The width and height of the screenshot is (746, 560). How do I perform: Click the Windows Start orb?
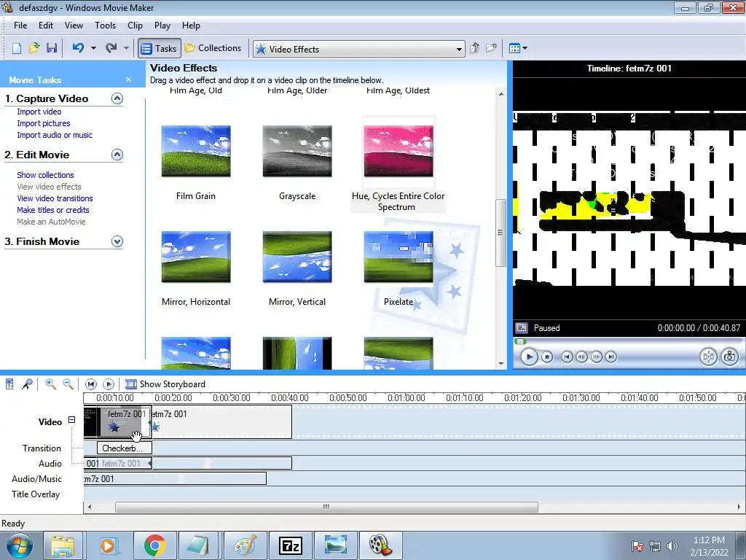[x=18, y=545]
